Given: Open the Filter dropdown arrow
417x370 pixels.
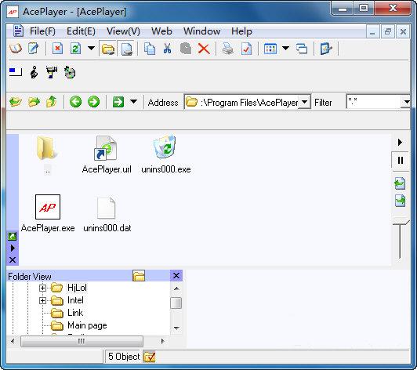Looking at the screenshot, I should point(406,102).
